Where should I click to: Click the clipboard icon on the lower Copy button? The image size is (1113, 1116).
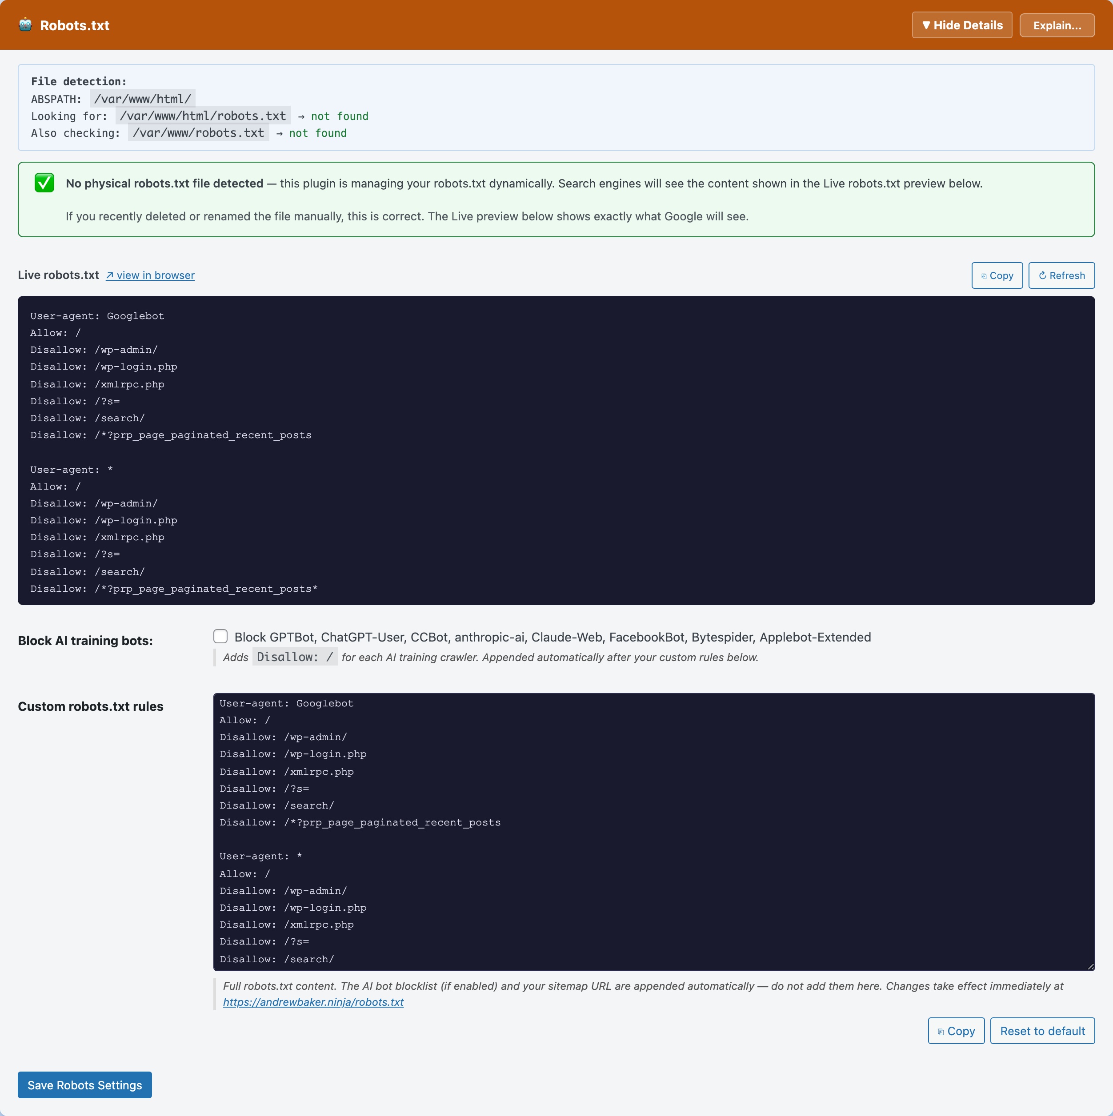[x=942, y=1031]
